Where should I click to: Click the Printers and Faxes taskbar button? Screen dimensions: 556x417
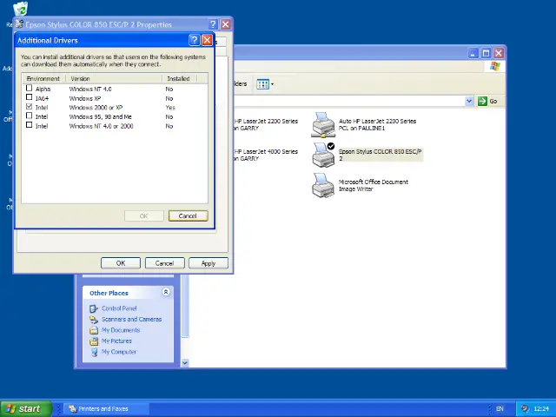(x=106, y=409)
